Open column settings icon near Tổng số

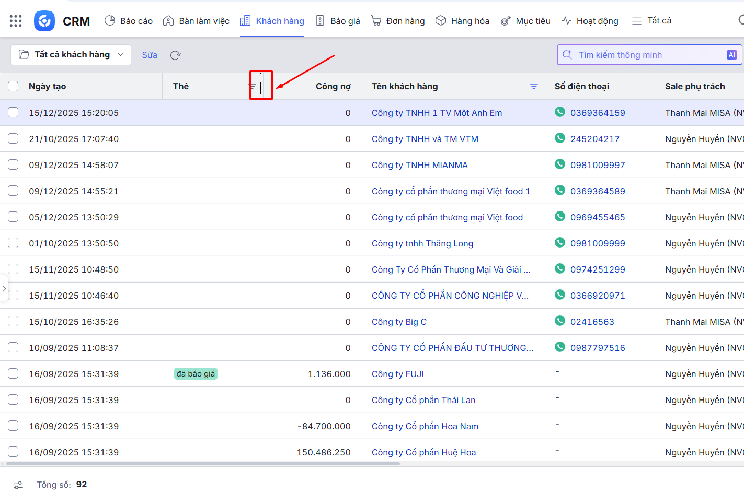(18, 485)
